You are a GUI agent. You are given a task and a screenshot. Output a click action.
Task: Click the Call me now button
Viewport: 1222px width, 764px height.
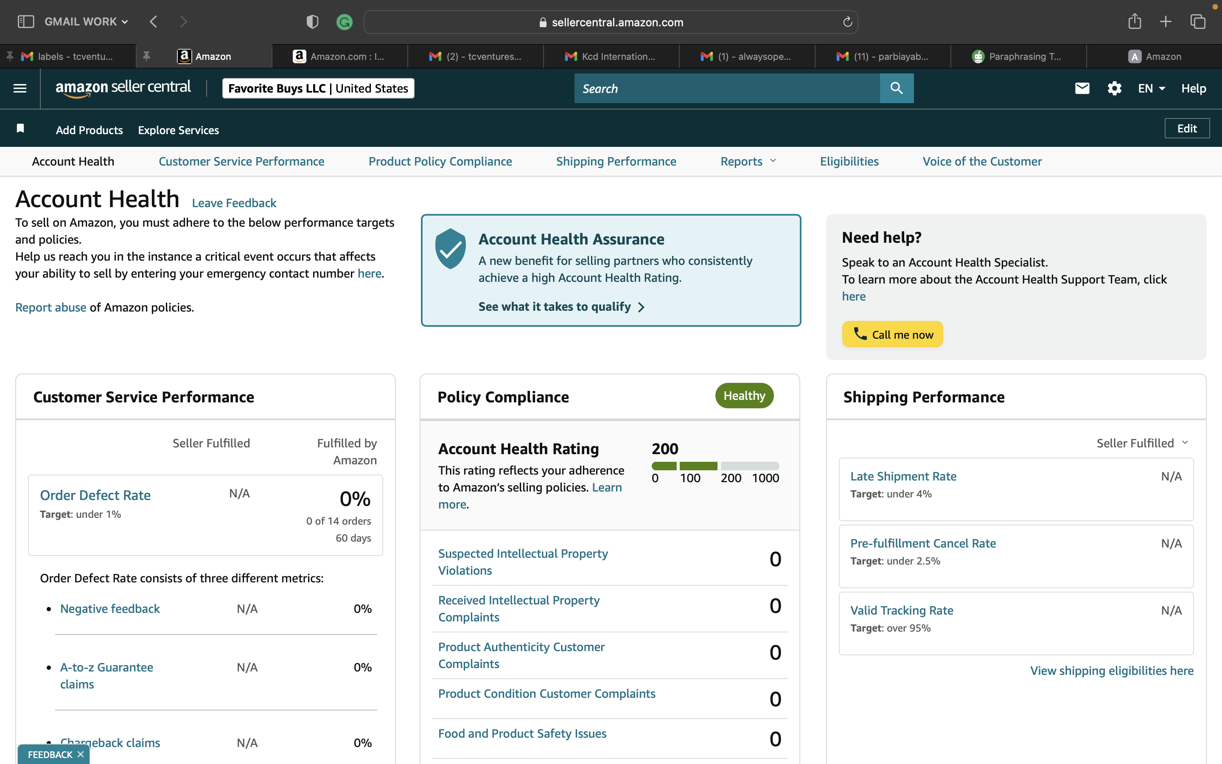click(892, 334)
